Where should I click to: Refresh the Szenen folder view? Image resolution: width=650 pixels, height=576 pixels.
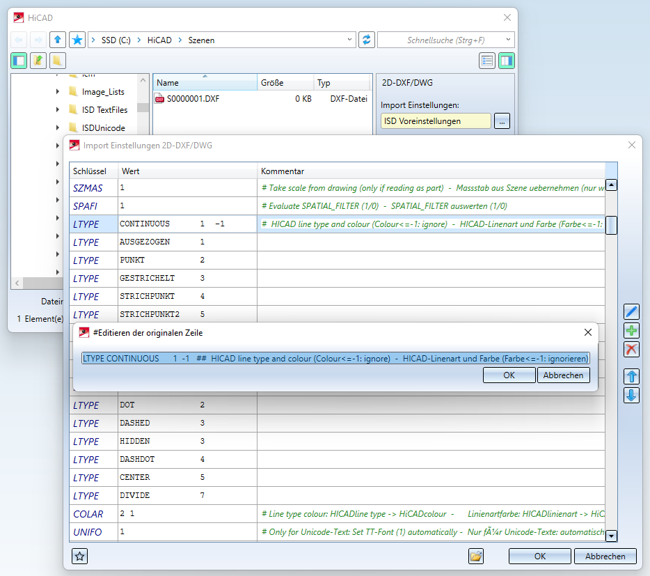(367, 40)
